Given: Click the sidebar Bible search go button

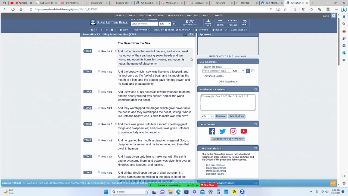Looking at the screenshot, I should pyautogui.click(x=248, y=71).
